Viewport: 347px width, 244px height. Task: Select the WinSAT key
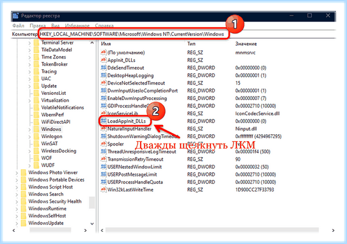pyautogui.click(x=49, y=143)
